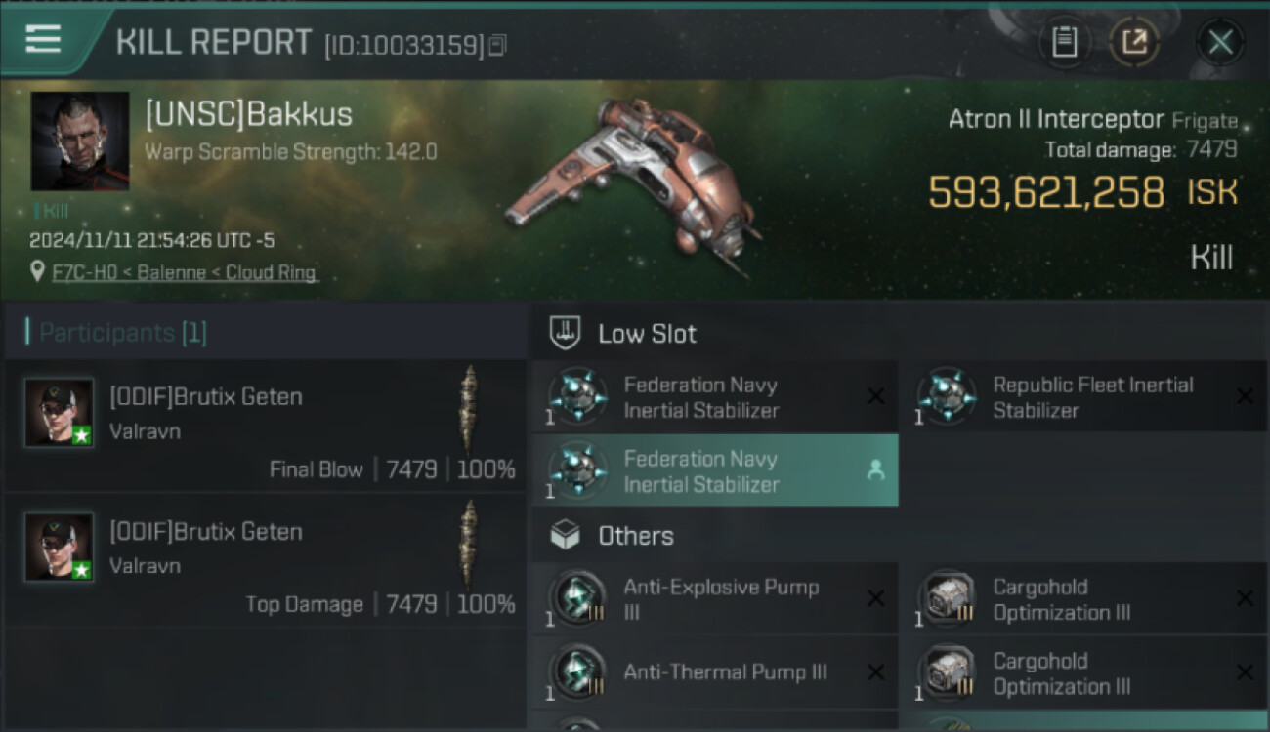
Task: Click the clipboard report icon
Action: tap(1064, 42)
